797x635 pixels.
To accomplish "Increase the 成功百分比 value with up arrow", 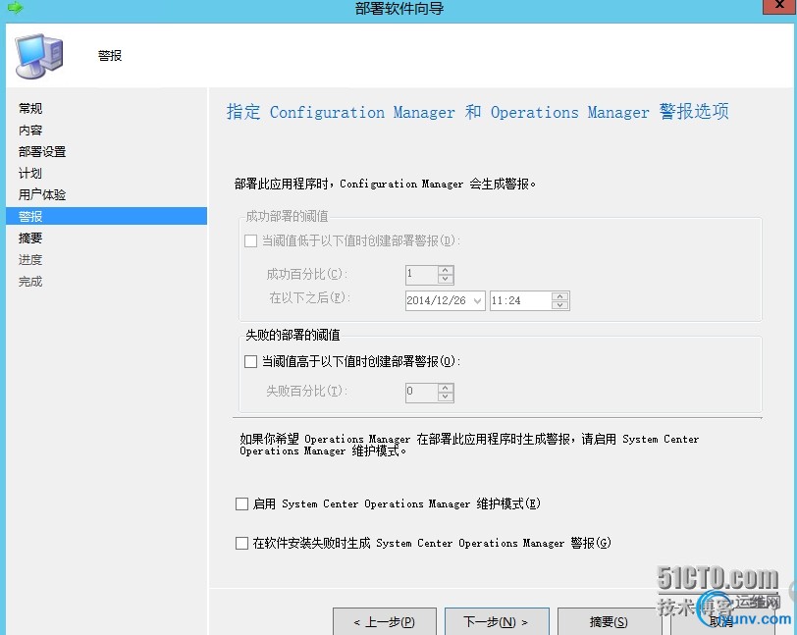I will coord(446,270).
